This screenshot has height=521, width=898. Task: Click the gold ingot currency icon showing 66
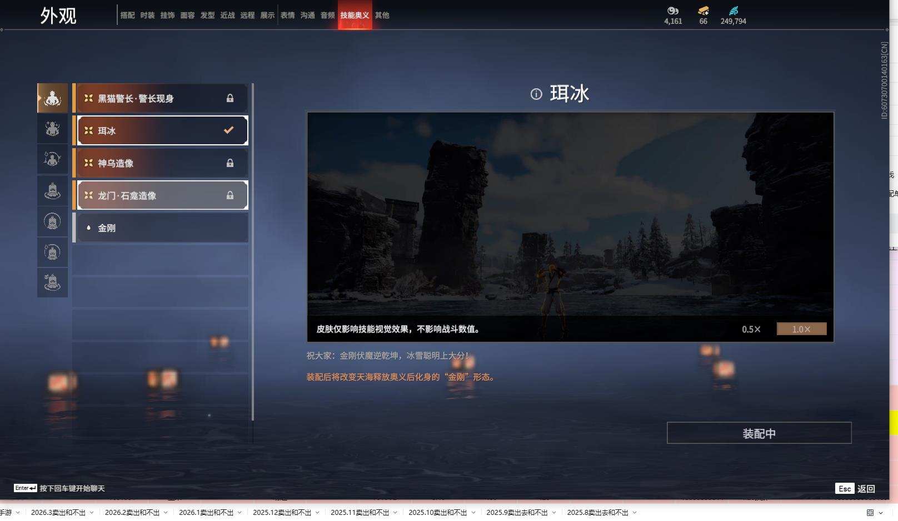(x=702, y=11)
